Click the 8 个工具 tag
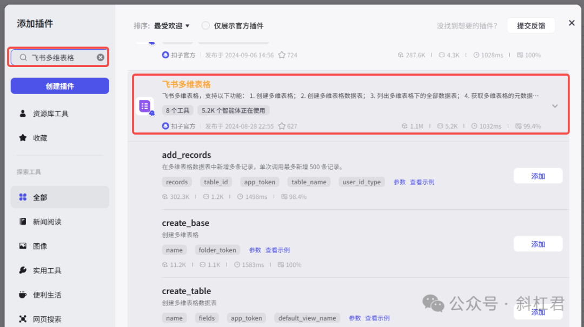Image resolution: width=584 pixels, height=327 pixels. pos(178,110)
